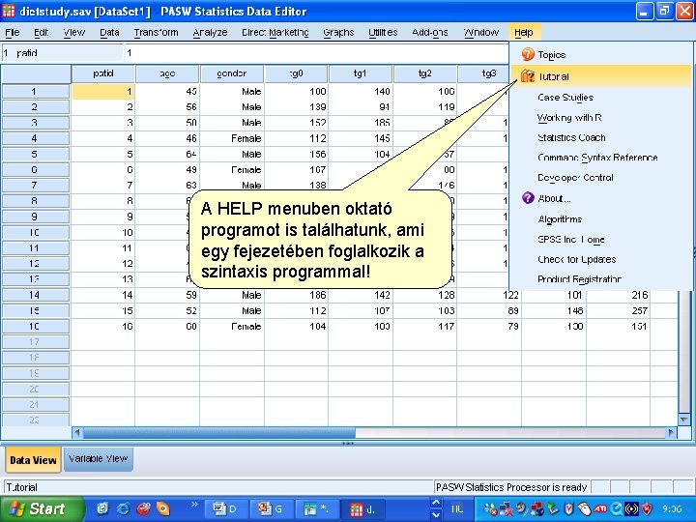696x522 pixels.
Task: Click the purple About question-mark icon
Action: pyautogui.click(x=528, y=198)
